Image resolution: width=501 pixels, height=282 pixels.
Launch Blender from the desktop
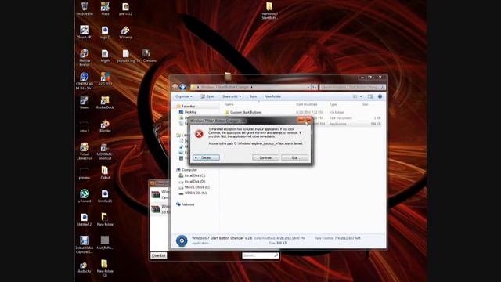(x=105, y=125)
